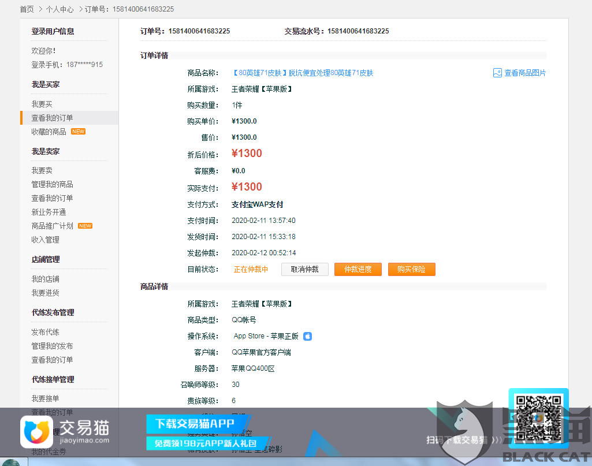Select 查看我的订单 under 代练发布管理

[52, 360]
